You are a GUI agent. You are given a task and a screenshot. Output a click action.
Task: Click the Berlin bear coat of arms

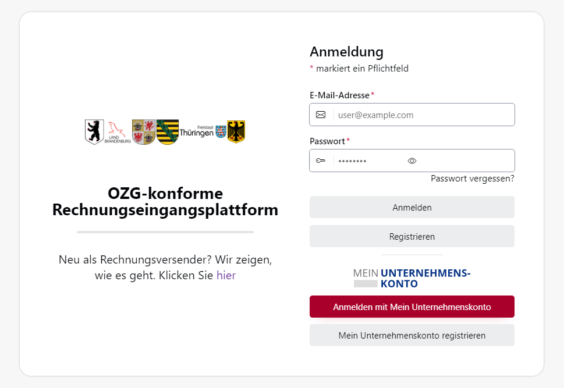tap(94, 130)
